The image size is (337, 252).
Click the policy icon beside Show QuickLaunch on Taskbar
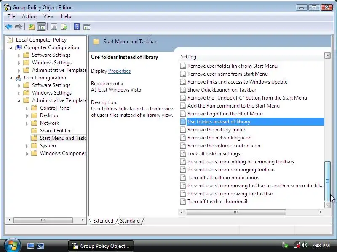click(x=183, y=90)
